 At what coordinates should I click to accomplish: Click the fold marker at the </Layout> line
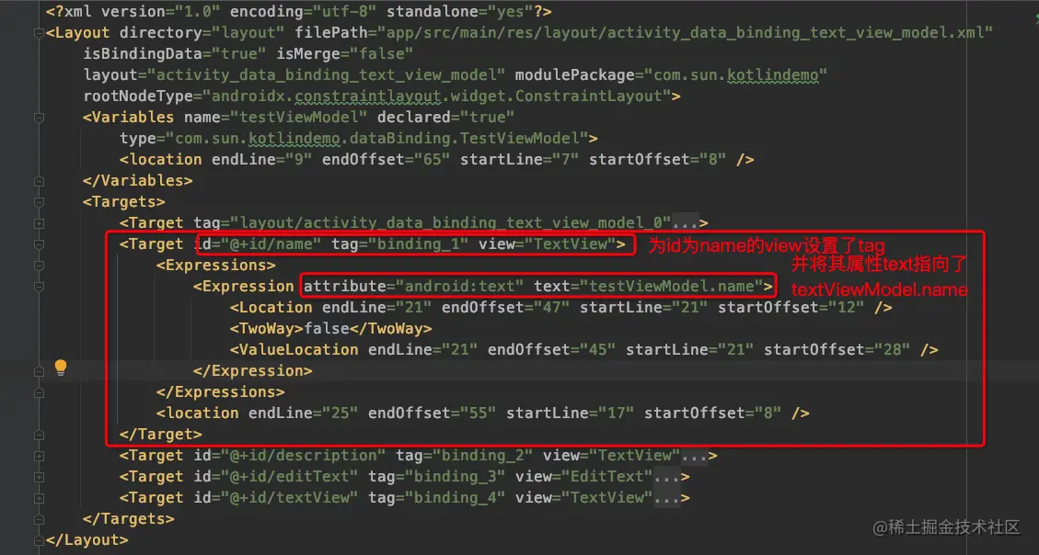pyautogui.click(x=39, y=540)
